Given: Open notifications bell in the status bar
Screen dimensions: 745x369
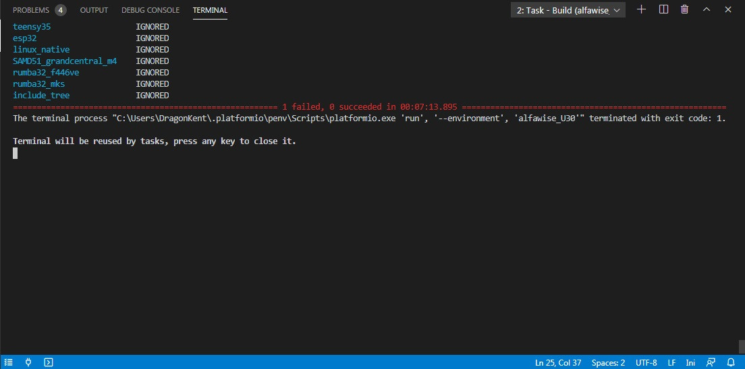Looking at the screenshot, I should click(x=732, y=362).
